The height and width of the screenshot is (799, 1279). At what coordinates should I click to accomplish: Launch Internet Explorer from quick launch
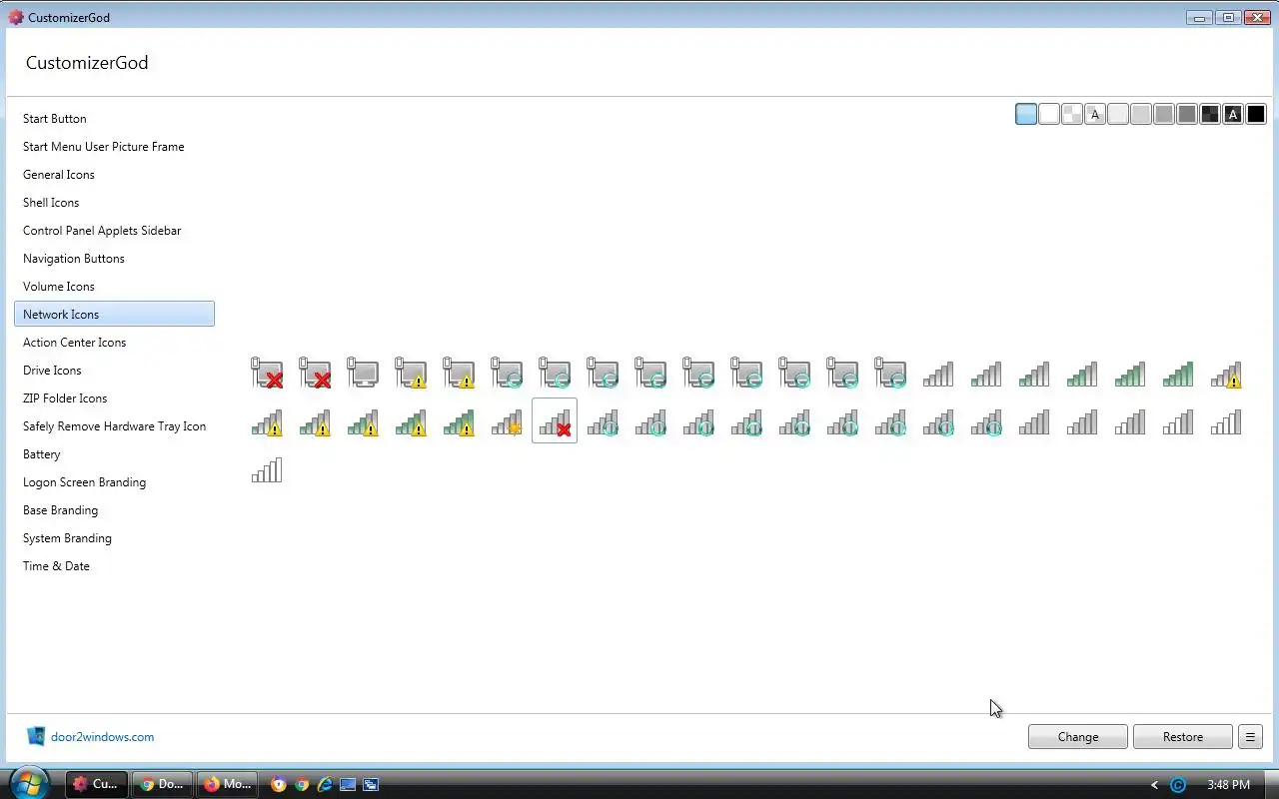[325, 784]
